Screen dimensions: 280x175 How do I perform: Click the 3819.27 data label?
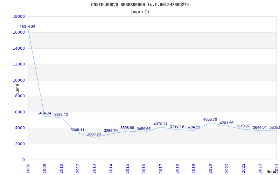(x=243, y=126)
